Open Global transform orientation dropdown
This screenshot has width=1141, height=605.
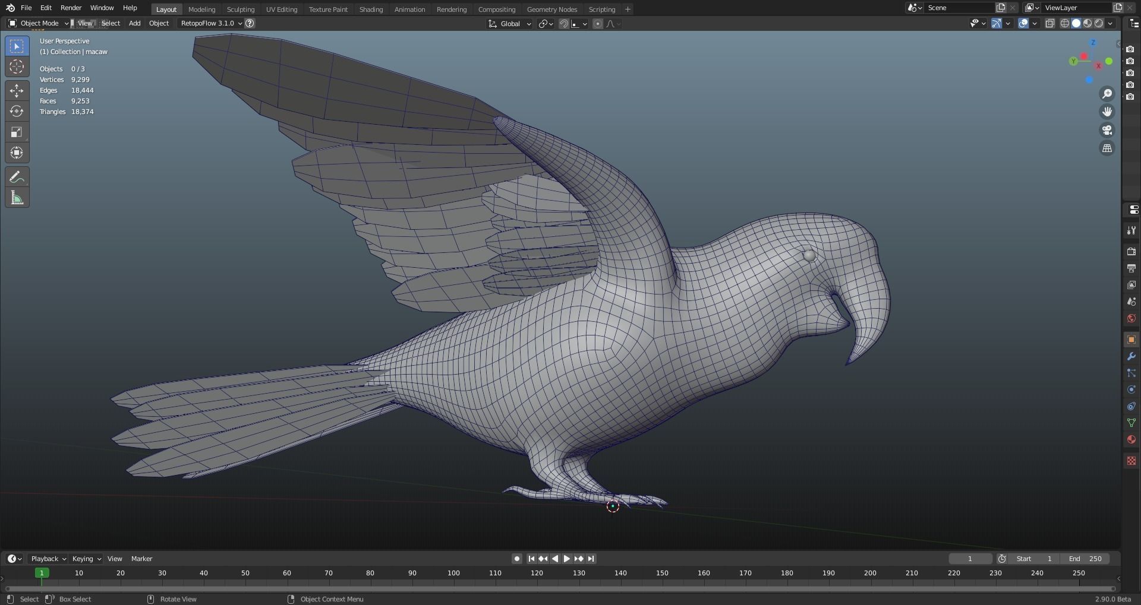point(509,24)
